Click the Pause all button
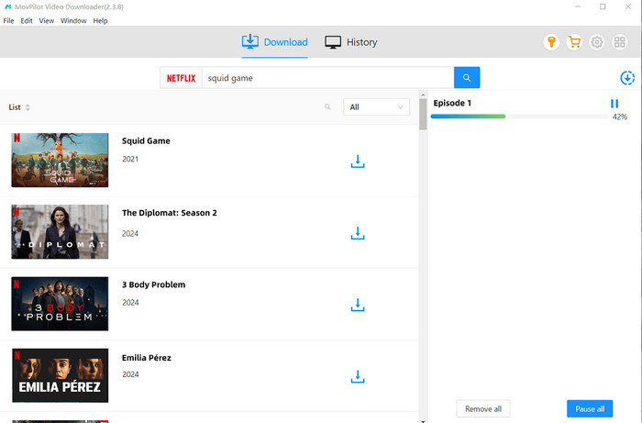This screenshot has height=423, width=642. point(590,408)
